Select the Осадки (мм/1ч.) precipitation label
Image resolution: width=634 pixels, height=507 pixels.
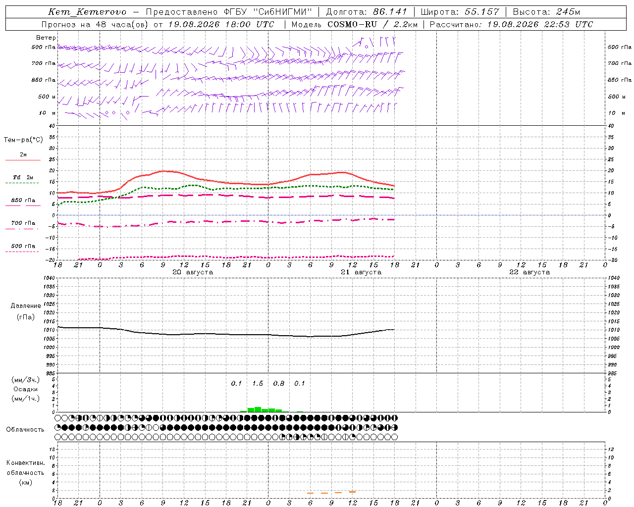click(26, 394)
